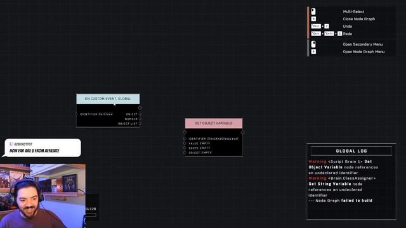
Task: Click the Ctrl key icon beside Undo
Action: pyautogui.click(x=316, y=27)
